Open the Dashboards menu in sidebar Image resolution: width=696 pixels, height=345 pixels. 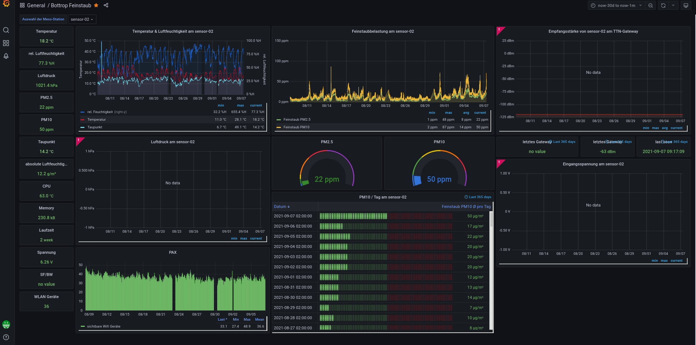tap(6, 43)
